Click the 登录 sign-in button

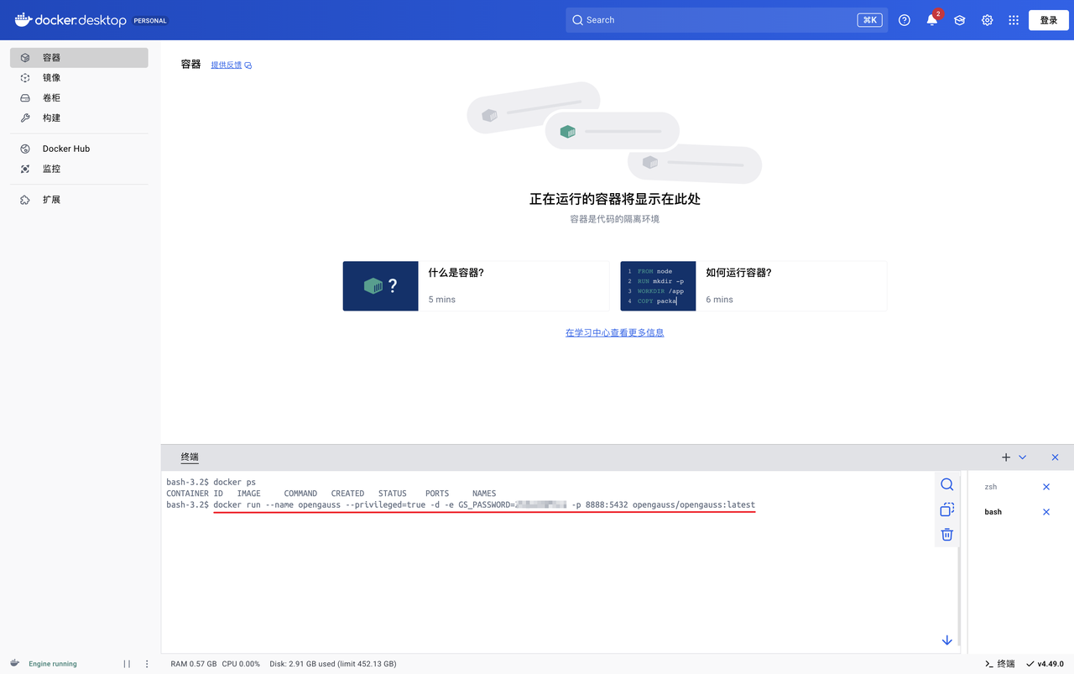pos(1048,19)
